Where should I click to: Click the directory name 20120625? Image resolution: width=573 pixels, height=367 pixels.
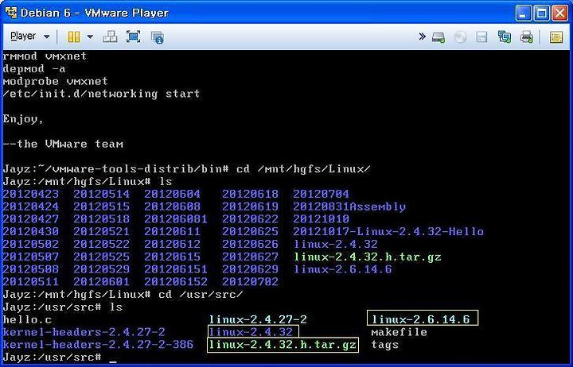(x=251, y=232)
